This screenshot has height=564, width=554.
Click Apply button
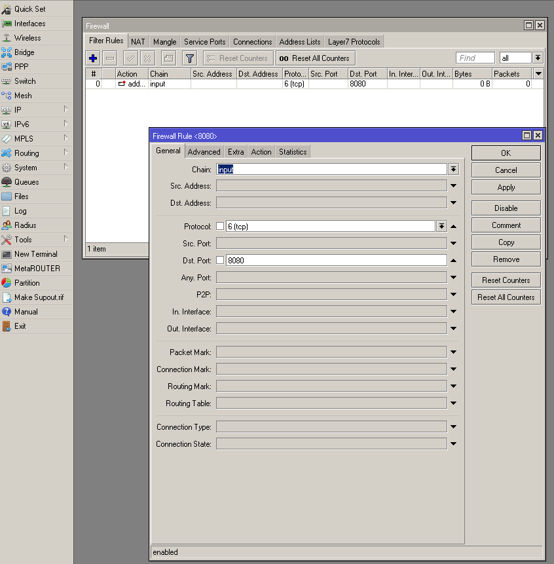tap(506, 187)
